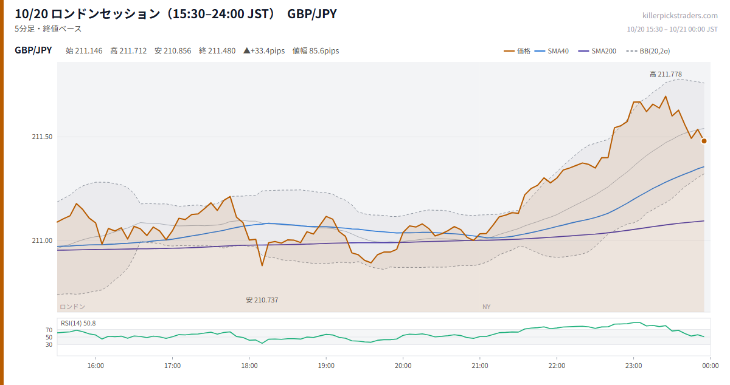
Task: Click the RSI(14) 50.8 indicator label
Action: pyautogui.click(x=78, y=323)
